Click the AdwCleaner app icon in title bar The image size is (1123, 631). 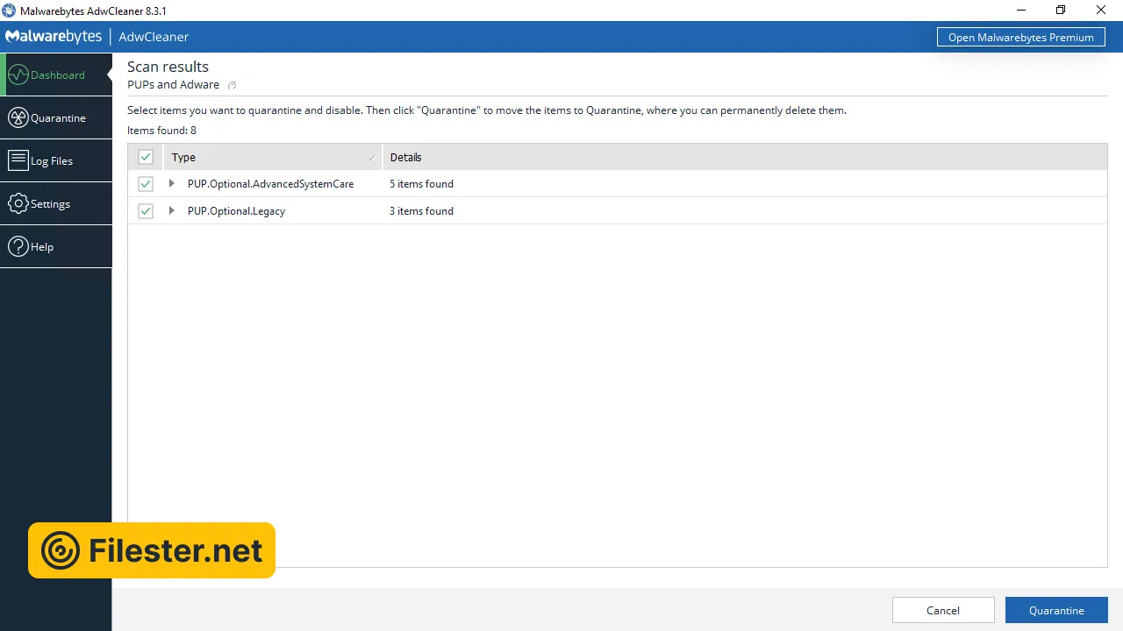9,11
